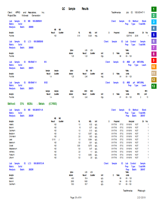Select the teal section tab 2
The width and height of the screenshot is (157, 204).
(x=153, y=16)
